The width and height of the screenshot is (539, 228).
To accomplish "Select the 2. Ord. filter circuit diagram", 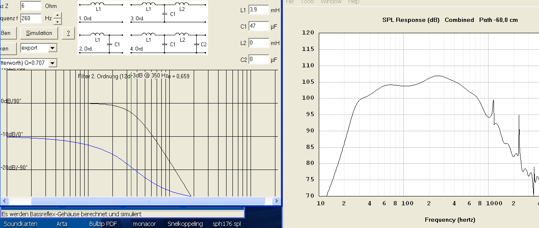I will point(101,42).
